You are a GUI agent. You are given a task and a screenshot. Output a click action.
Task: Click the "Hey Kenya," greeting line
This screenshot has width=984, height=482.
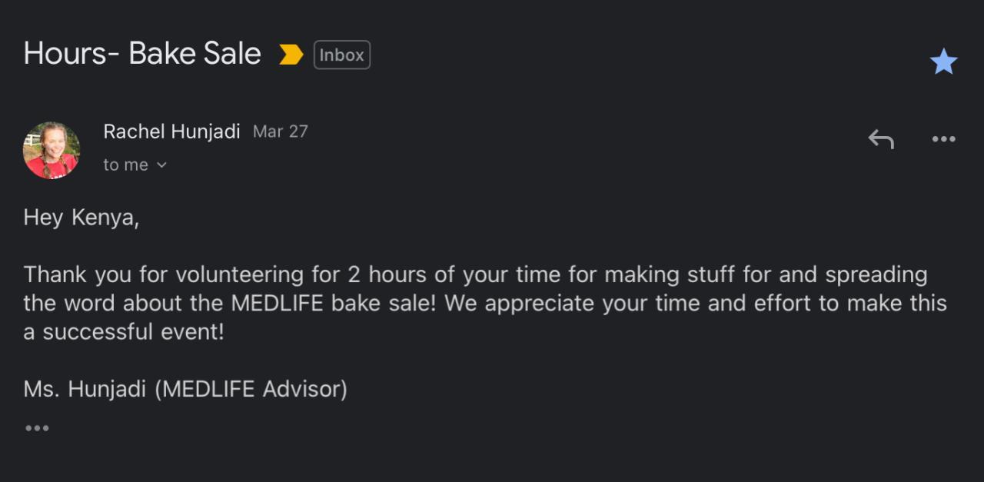pos(81,218)
